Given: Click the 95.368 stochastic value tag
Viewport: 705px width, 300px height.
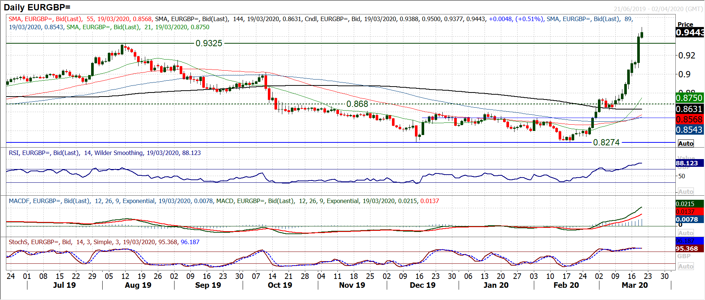Looking at the screenshot, I should coord(689,249).
